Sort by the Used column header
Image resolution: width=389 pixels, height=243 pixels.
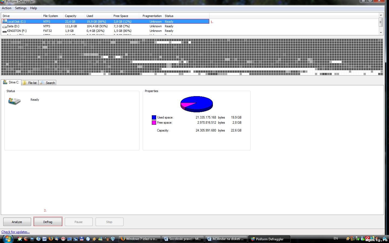pyautogui.click(x=99, y=16)
